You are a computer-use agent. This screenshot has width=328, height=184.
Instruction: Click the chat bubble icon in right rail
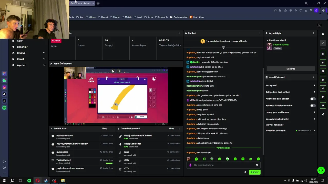tap(323, 80)
